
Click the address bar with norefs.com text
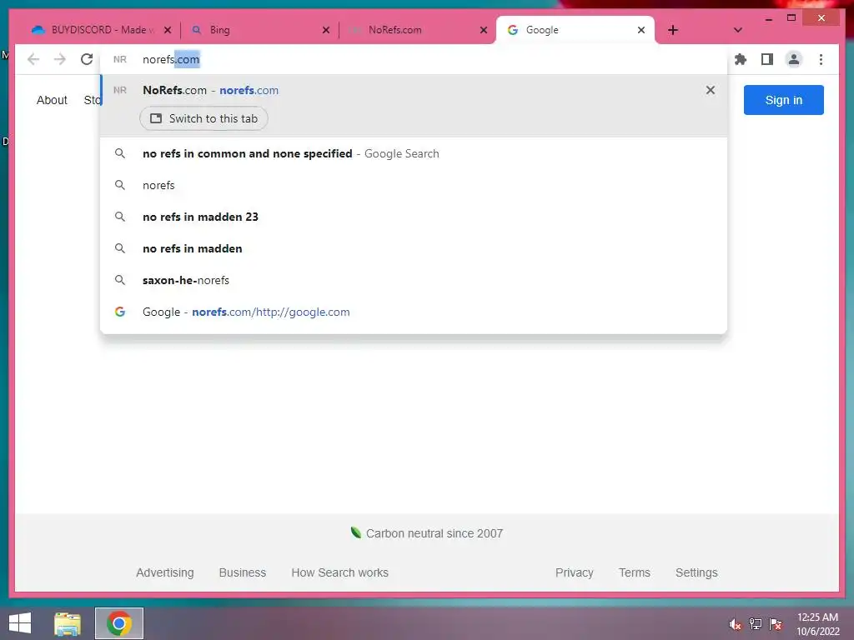pos(414,59)
